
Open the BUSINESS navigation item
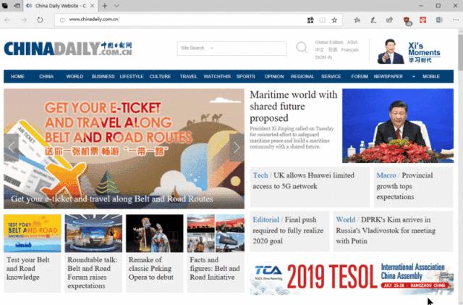(103, 76)
